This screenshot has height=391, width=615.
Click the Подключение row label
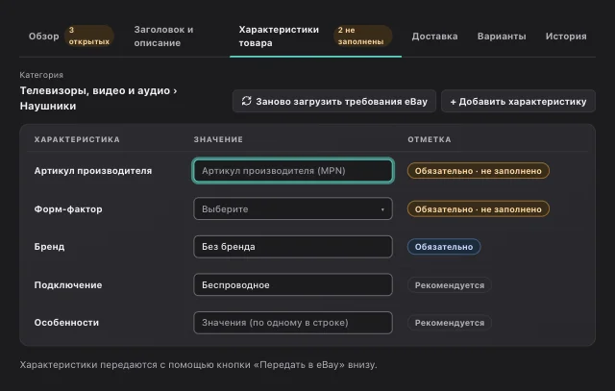(68, 285)
